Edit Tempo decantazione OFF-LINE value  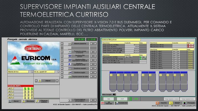[132, 52]
